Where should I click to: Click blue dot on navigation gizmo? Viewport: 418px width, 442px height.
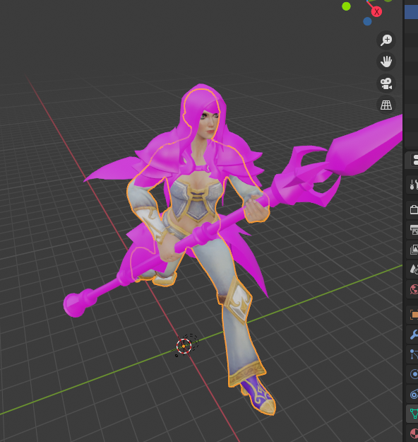coord(367,21)
